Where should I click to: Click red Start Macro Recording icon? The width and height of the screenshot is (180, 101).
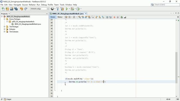pos(114,17)
